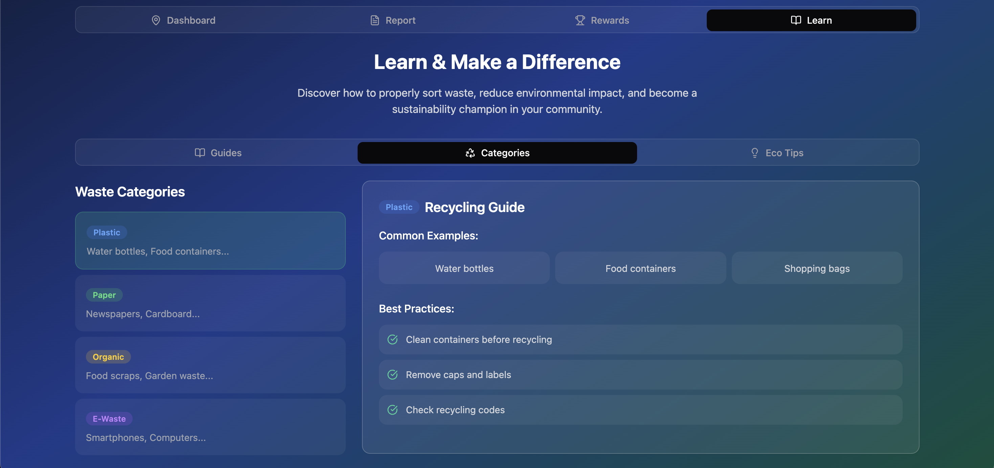This screenshot has height=468, width=994.
Task: Switch to the Eco Tips tab
Action: 777,153
